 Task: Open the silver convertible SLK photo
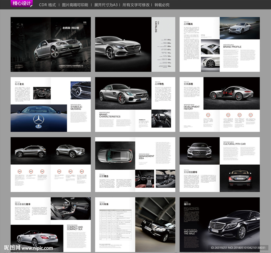coord(37,238)
